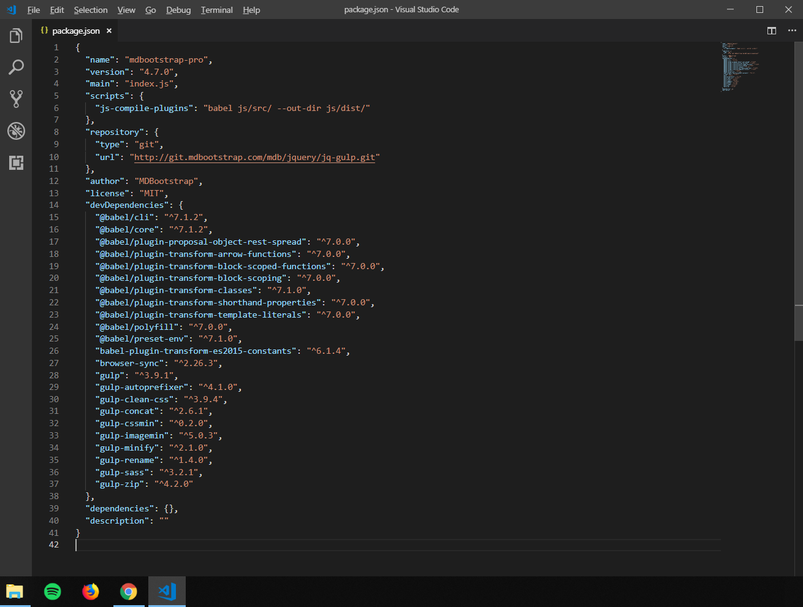The width and height of the screenshot is (803, 607).
Task: Switch to Firefox in the taskbar
Action: point(91,592)
